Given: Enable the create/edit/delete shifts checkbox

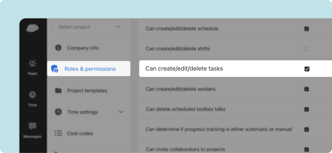Looking at the screenshot, I should (x=307, y=49).
